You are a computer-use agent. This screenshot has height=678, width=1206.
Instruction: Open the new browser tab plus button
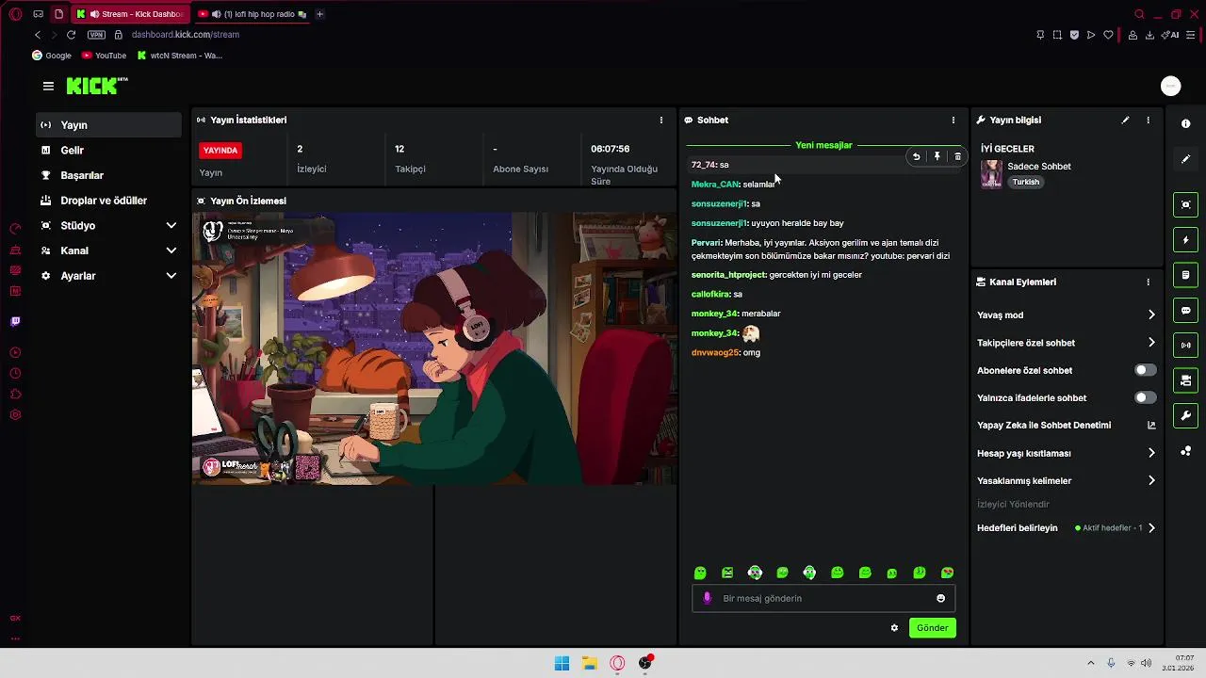point(319,14)
